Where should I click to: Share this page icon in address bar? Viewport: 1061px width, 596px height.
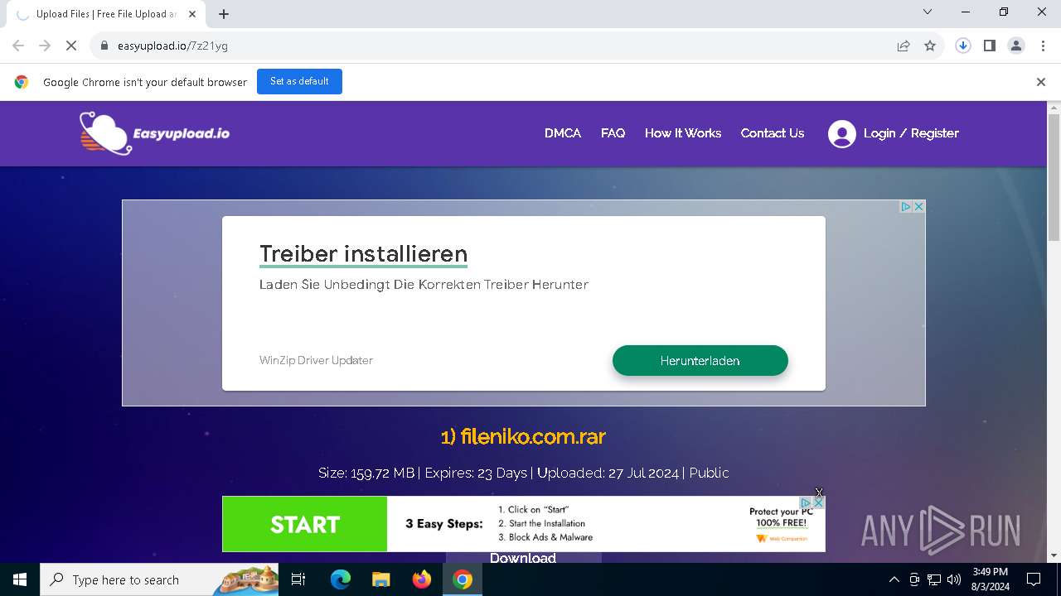pos(904,46)
